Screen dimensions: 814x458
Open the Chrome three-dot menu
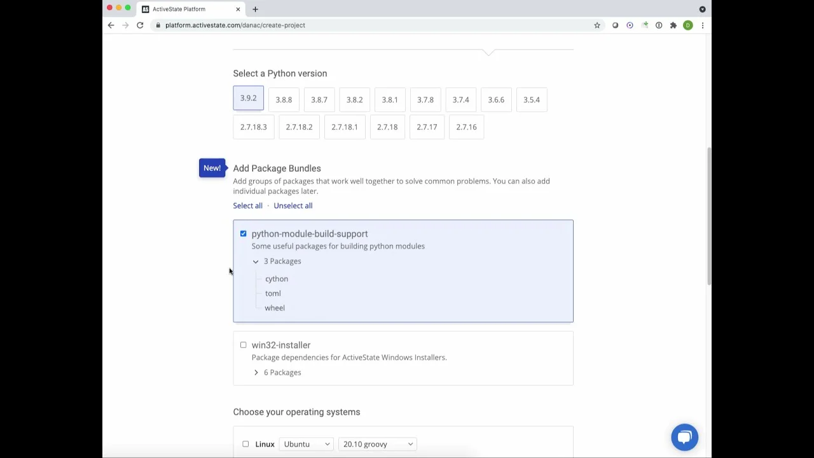(x=703, y=25)
